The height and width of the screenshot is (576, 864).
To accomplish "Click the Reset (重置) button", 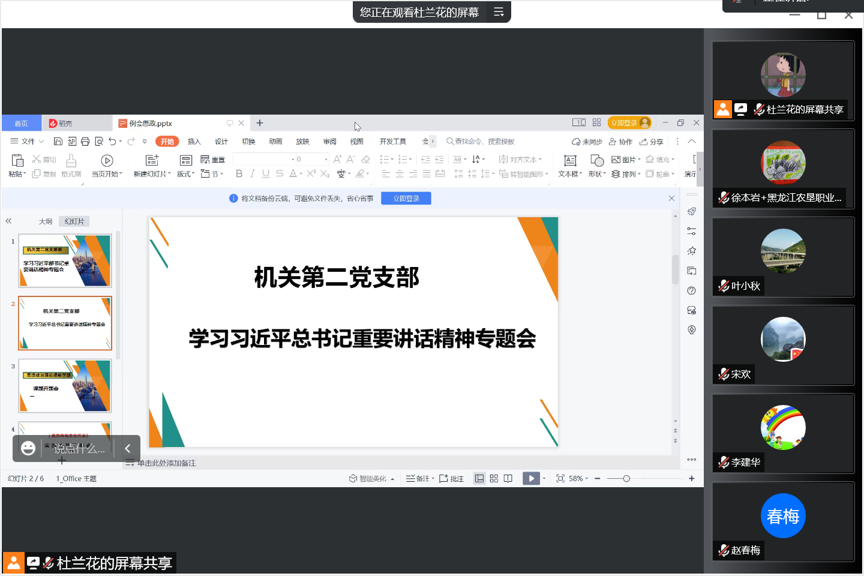I will tap(212, 160).
